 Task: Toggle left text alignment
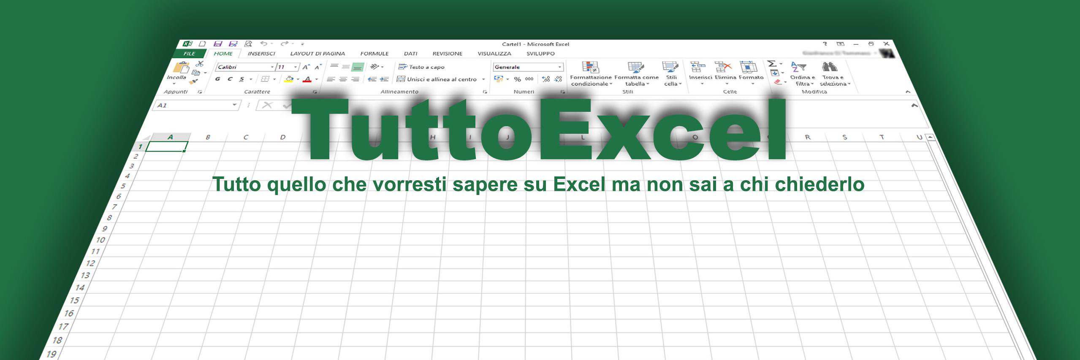(331, 79)
